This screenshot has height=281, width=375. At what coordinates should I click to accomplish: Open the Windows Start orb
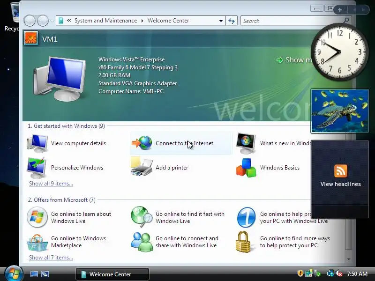coord(14,274)
